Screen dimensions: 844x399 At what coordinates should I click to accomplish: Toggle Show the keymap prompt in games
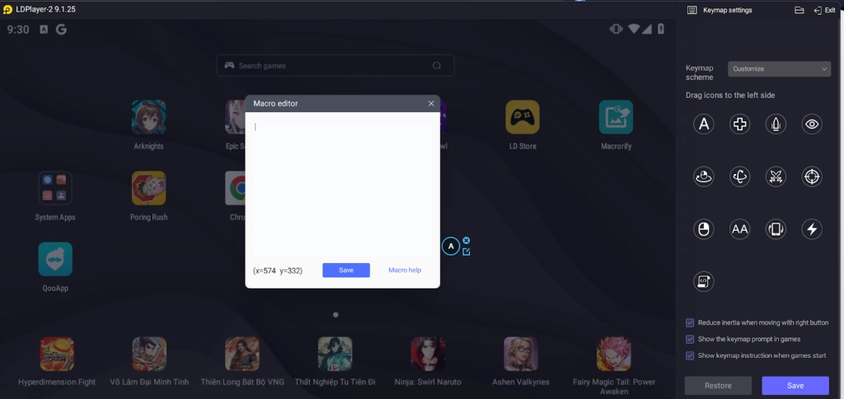[690, 339]
